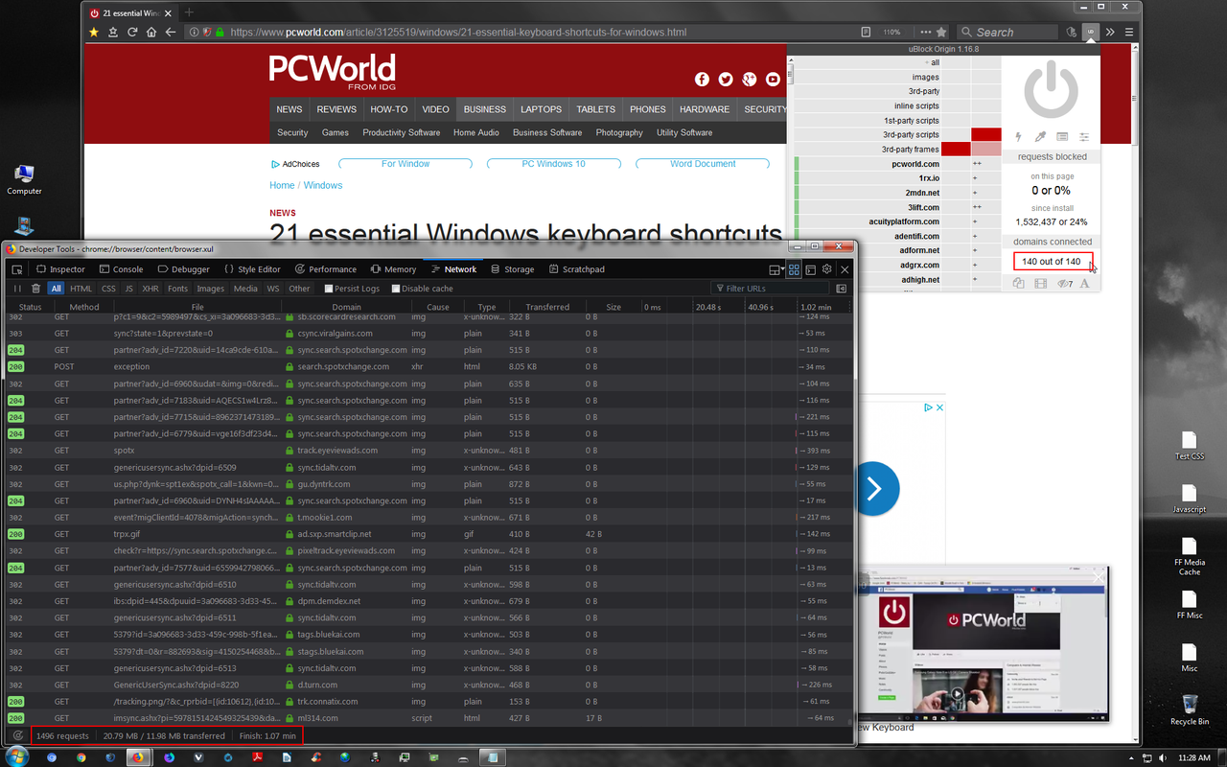
Task: Click DevTools pick element cursor icon
Action: point(17,269)
